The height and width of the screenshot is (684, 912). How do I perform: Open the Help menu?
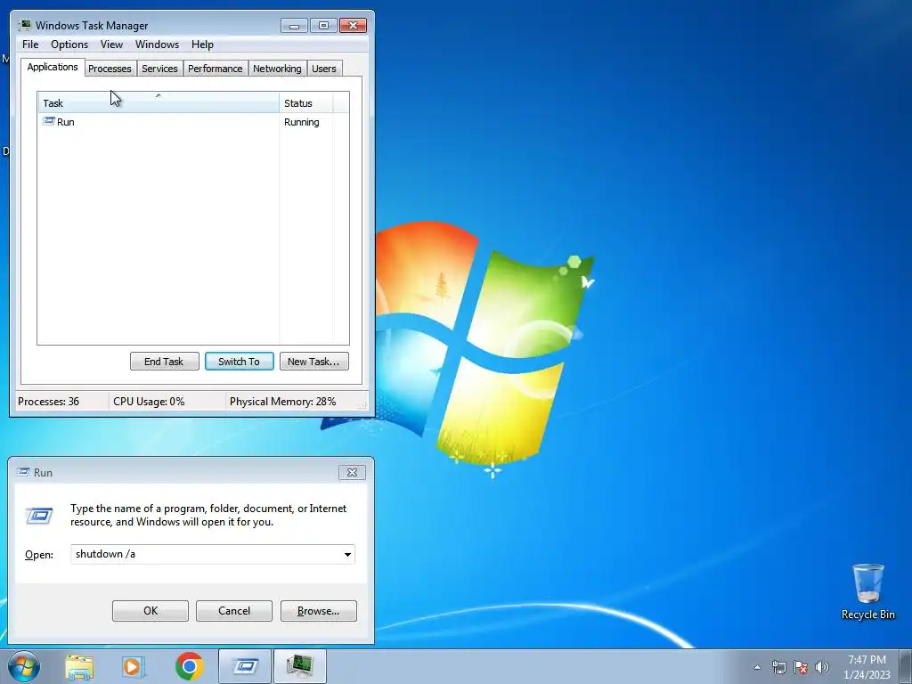point(202,45)
